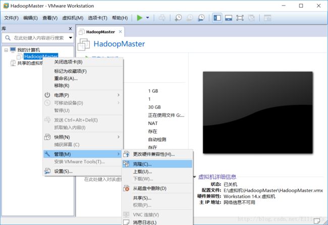Choose 关闭选项卡(B) in context menu

(x=83, y=62)
